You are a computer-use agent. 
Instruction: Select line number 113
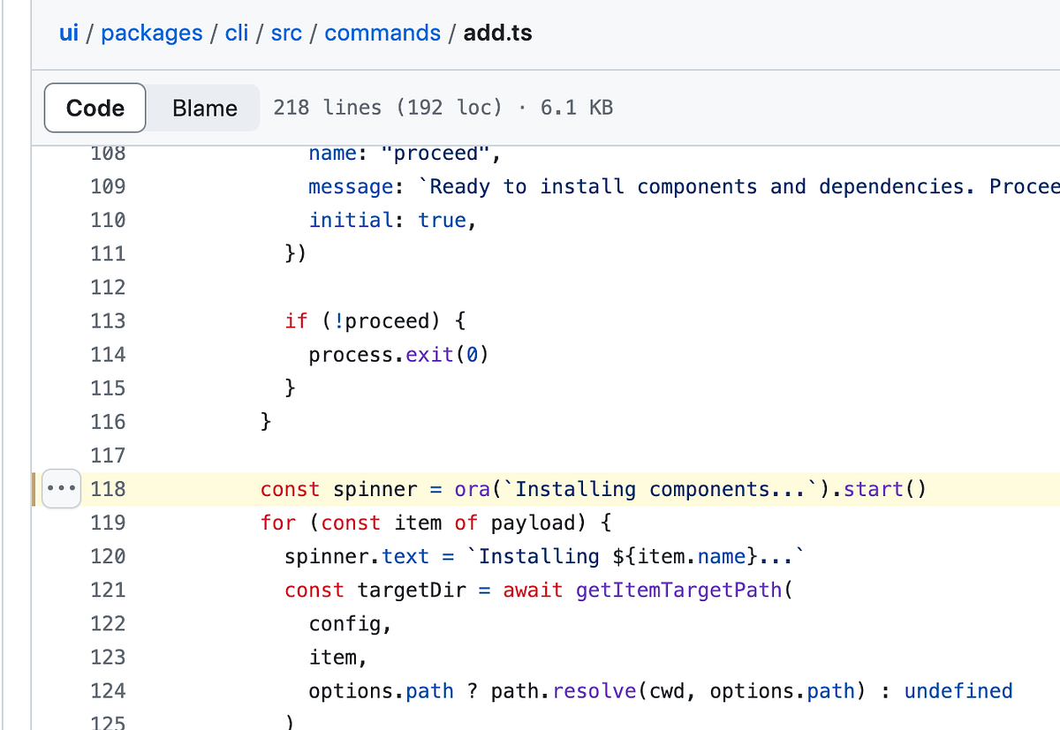(108, 320)
